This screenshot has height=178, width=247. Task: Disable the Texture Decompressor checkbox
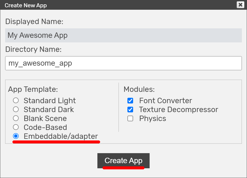click(x=130, y=110)
